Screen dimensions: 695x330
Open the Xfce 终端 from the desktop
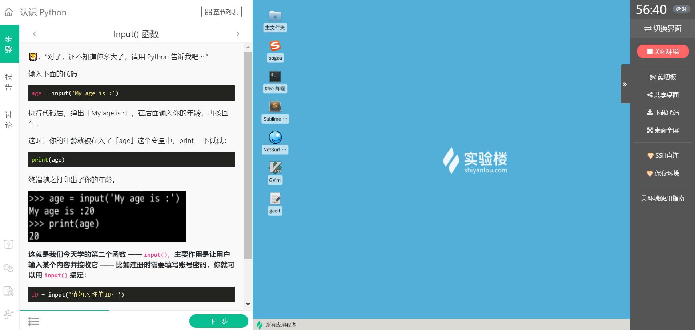[x=275, y=77]
